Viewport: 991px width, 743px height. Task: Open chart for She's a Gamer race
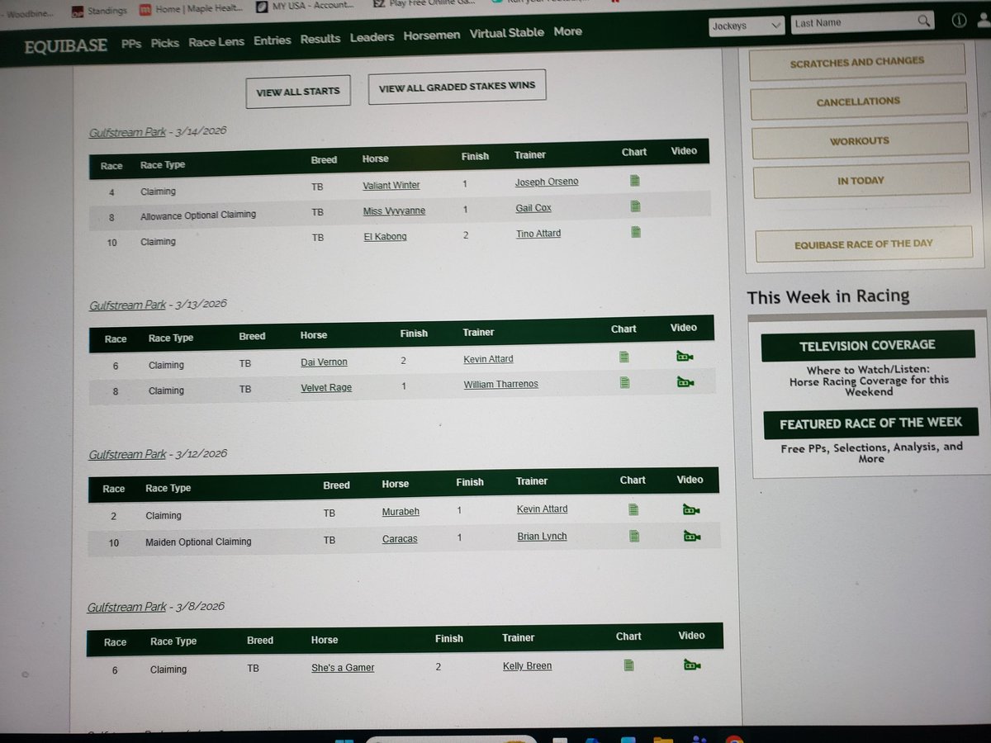(x=628, y=665)
